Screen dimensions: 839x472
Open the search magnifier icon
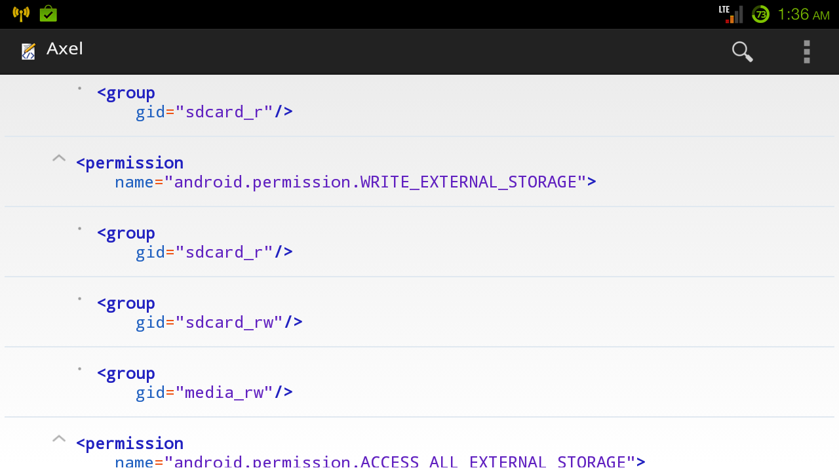(x=742, y=51)
